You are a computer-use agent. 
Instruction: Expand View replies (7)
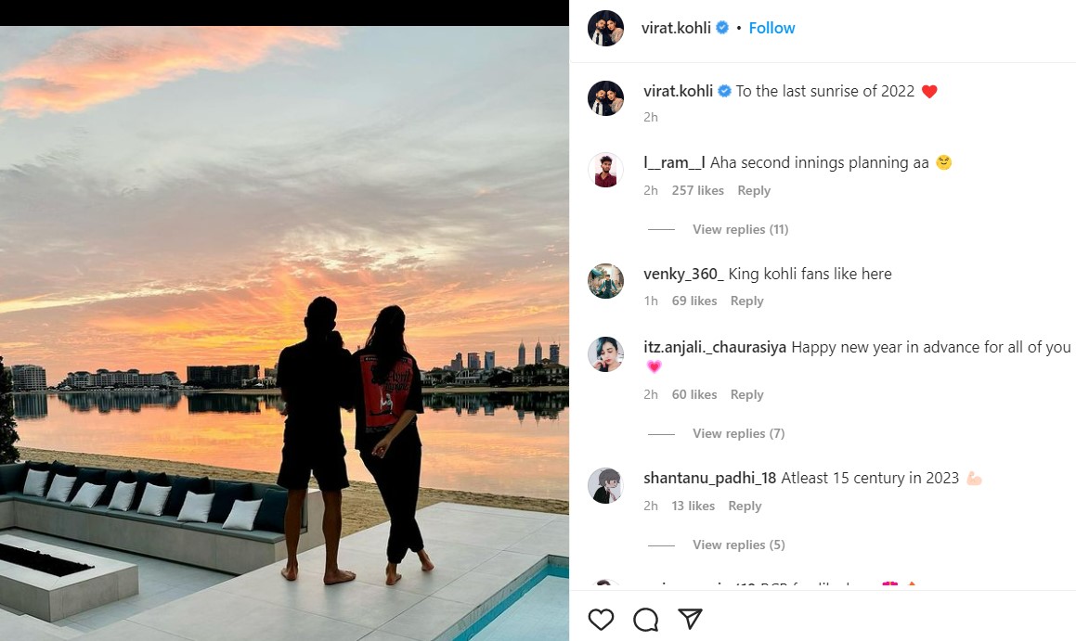(x=738, y=433)
